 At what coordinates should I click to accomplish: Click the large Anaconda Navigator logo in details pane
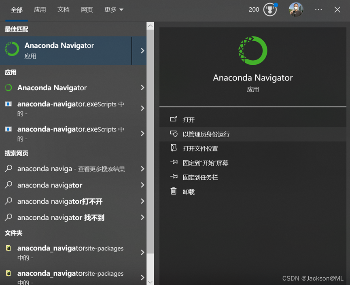pyautogui.click(x=253, y=51)
